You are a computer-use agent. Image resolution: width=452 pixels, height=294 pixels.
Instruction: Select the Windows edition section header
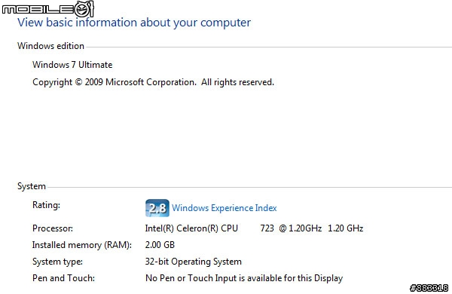coord(50,46)
